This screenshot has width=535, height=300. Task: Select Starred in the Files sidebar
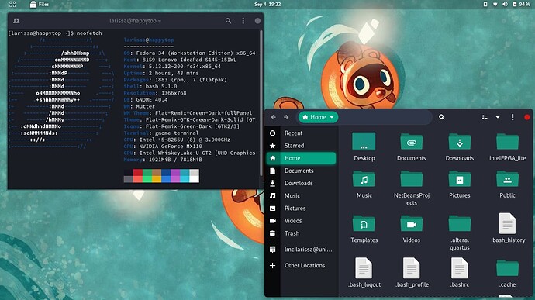301,146
